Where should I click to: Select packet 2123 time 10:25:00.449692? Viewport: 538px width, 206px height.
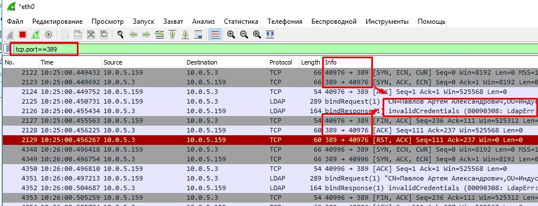[270, 82]
